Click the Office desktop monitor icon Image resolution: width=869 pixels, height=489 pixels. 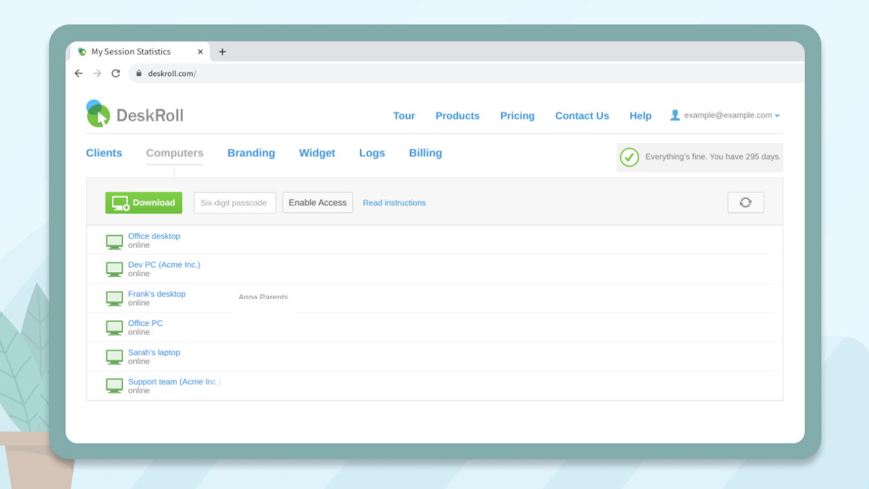(115, 241)
